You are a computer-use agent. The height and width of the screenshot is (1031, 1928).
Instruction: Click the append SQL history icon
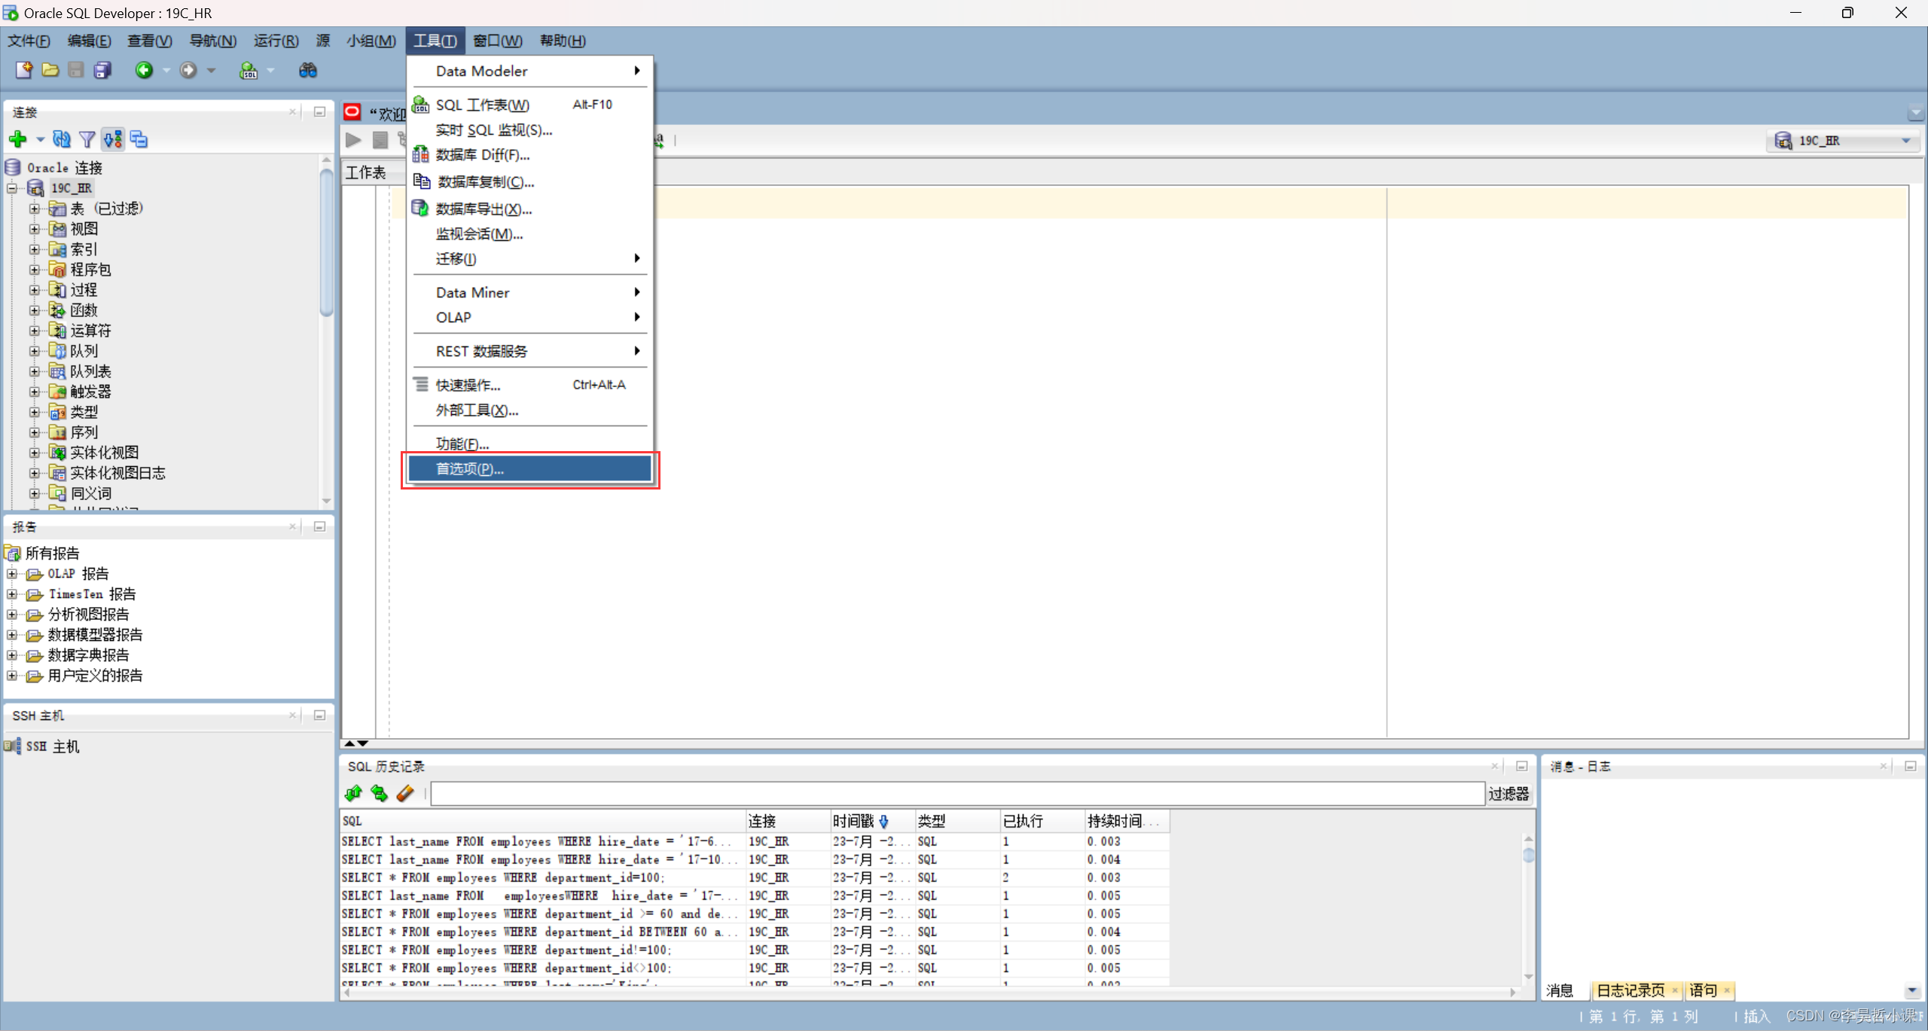point(354,793)
